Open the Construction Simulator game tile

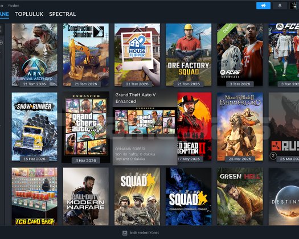(86, 55)
